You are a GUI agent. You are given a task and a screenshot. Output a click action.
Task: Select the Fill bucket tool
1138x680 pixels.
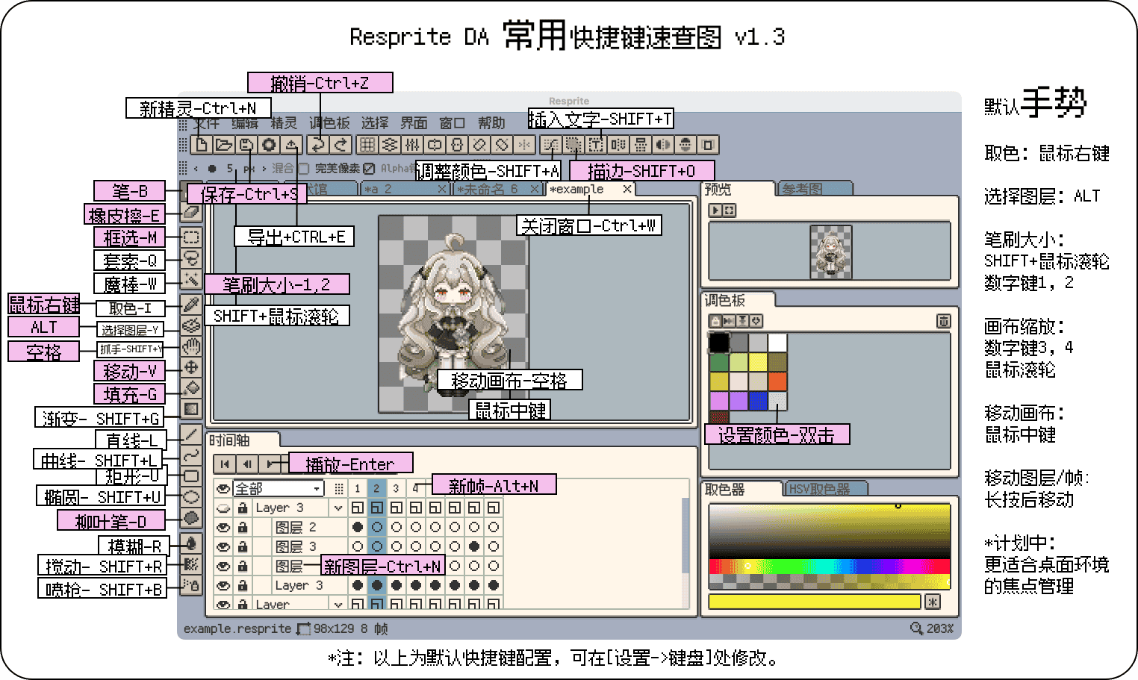coord(192,388)
